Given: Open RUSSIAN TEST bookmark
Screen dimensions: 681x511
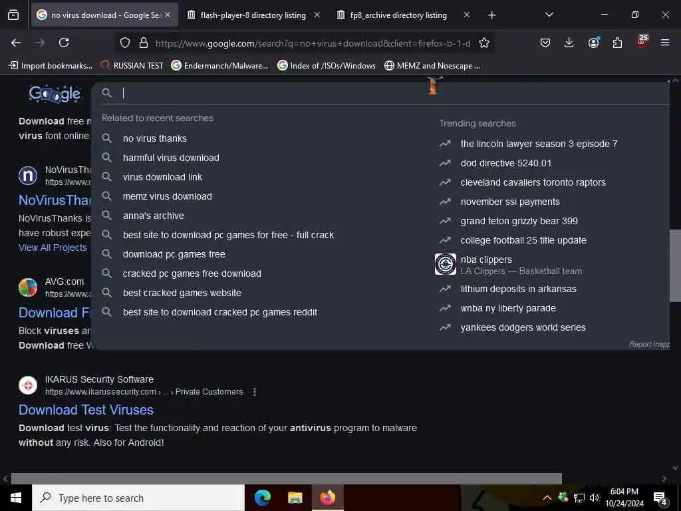Looking at the screenshot, I should 132,66.
